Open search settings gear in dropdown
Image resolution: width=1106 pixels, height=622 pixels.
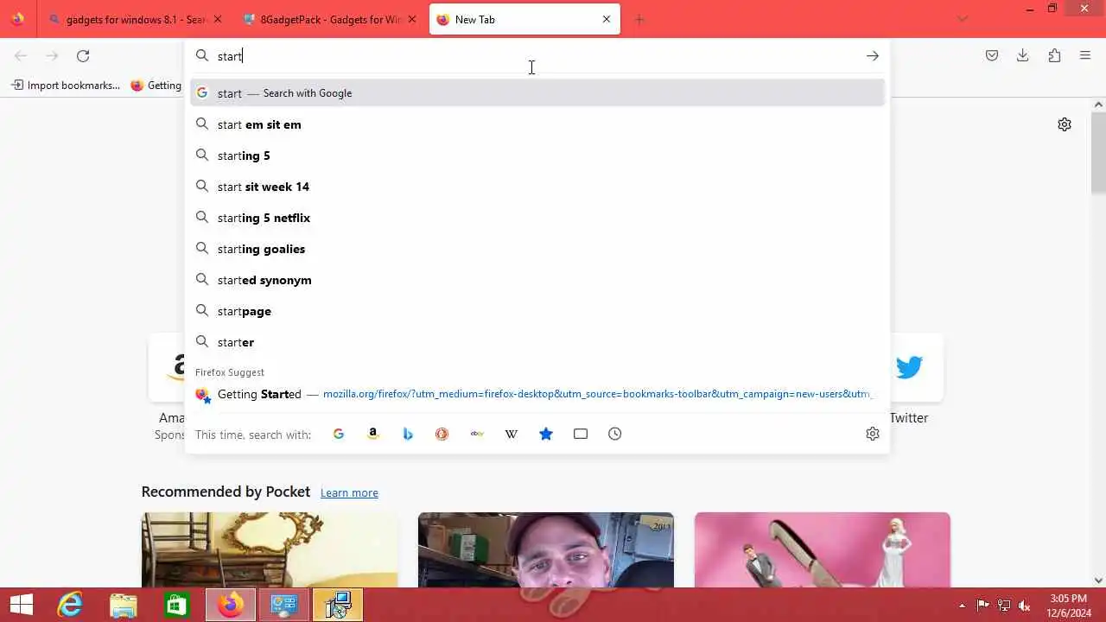click(x=873, y=435)
